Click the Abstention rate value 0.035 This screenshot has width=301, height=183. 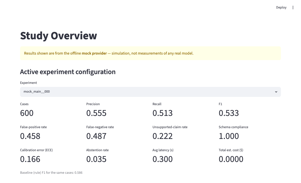pos(96,159)
